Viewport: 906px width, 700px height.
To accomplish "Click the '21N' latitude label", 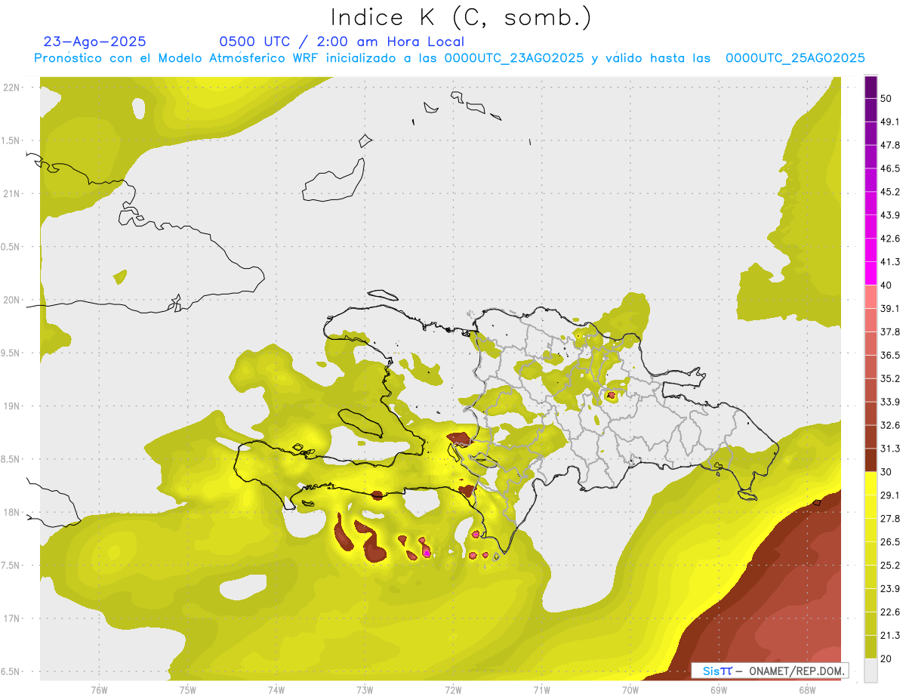I will [x=11, y=193].
